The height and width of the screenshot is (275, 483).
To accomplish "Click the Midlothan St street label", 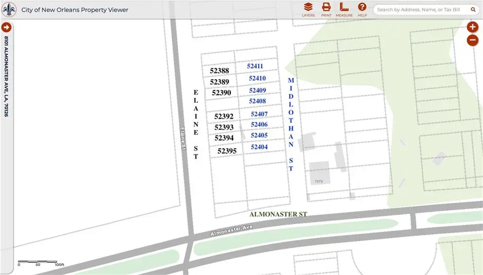I will click(290, 125).
